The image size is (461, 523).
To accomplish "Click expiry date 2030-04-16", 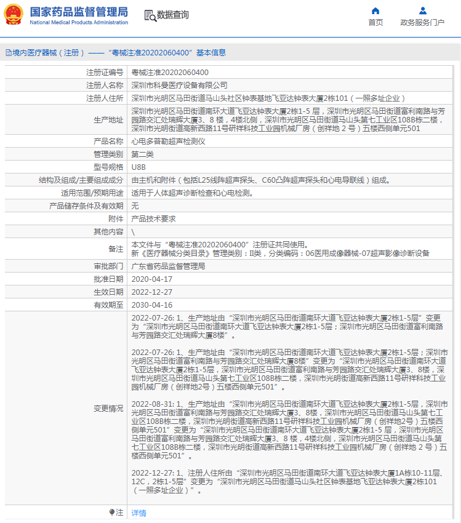I will pos(152,305).
